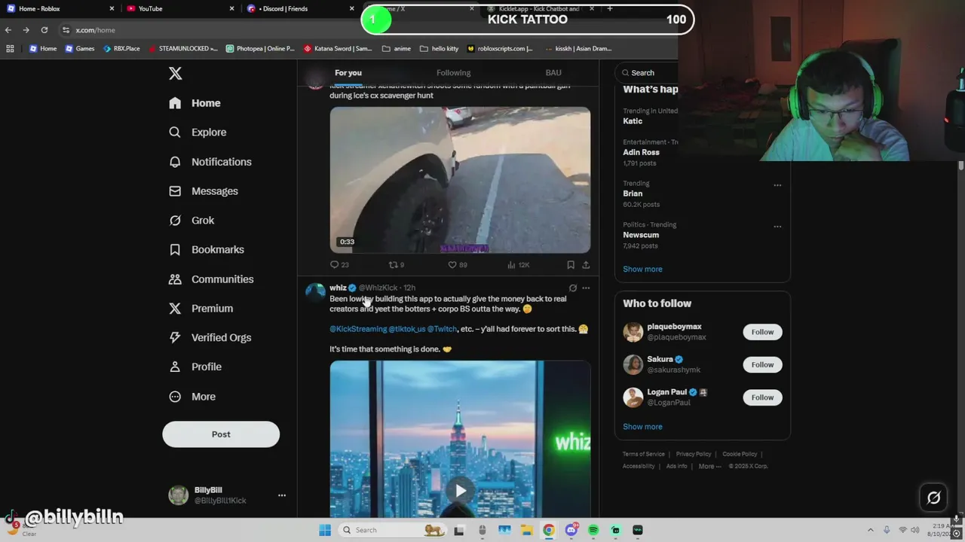Image resolution: width=965 pixels, height=542 pixels.
Task: Open Bookmarks in the sidebar
Action: coord(207,249)
